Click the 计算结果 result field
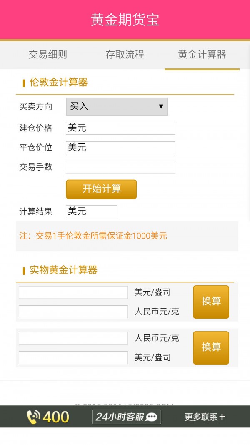This screenshot has width=250, height=445. point(91,211)
